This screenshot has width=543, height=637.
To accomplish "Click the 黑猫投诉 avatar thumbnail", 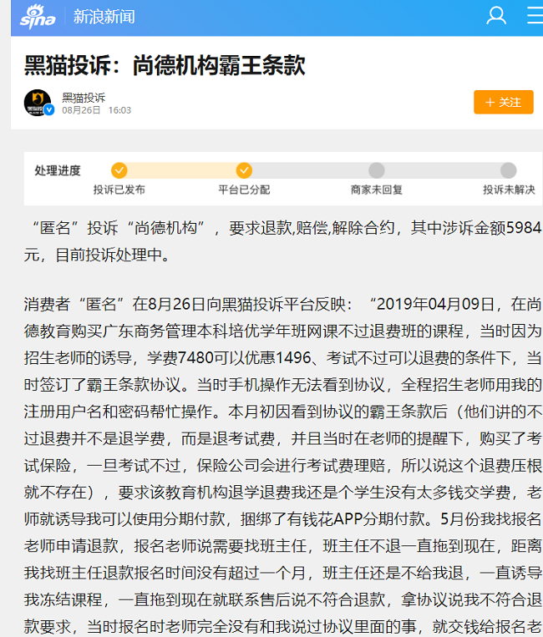I will tap(38, 103).
